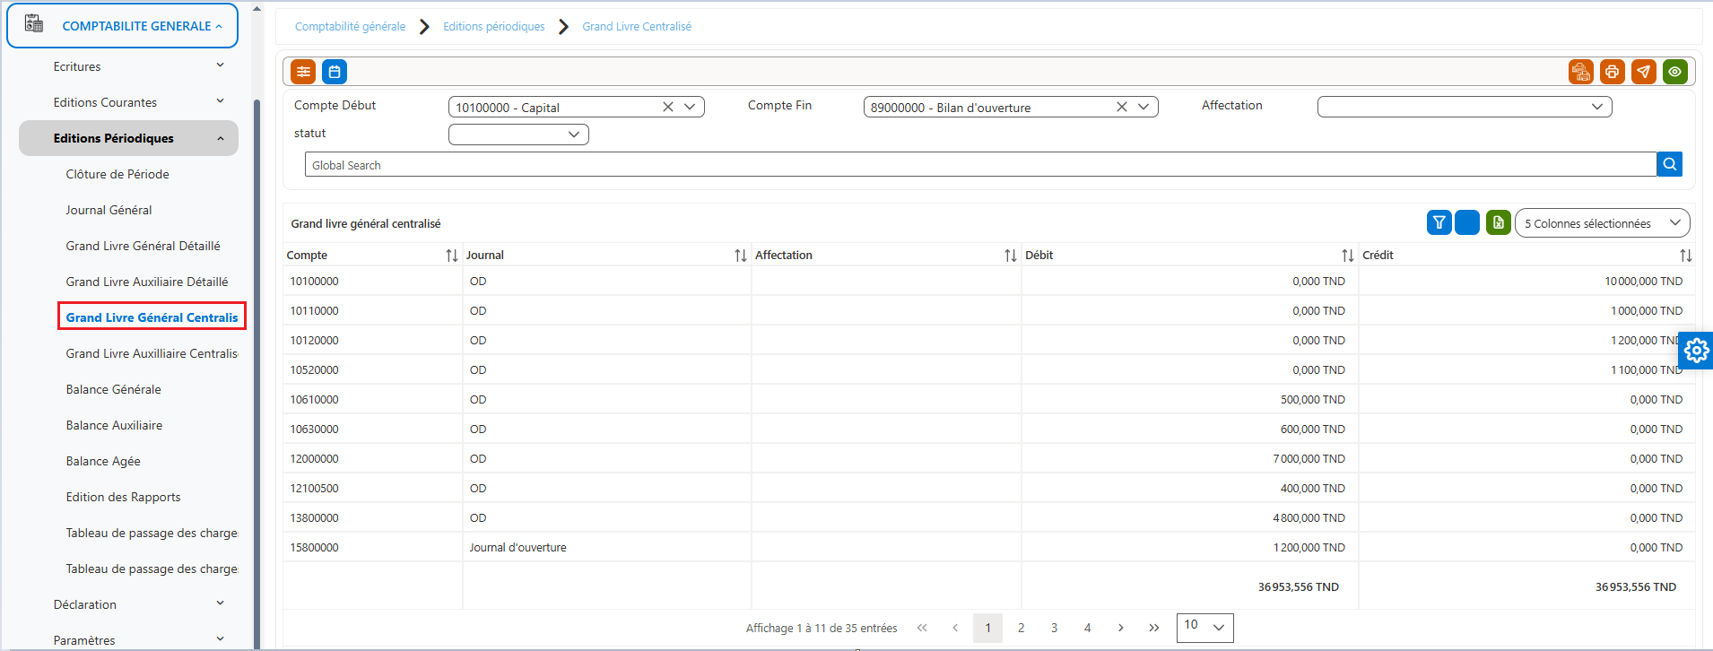The image size is (1713, 651).
Task: Open the Compte Début dropdown
Action: (690, 107)
